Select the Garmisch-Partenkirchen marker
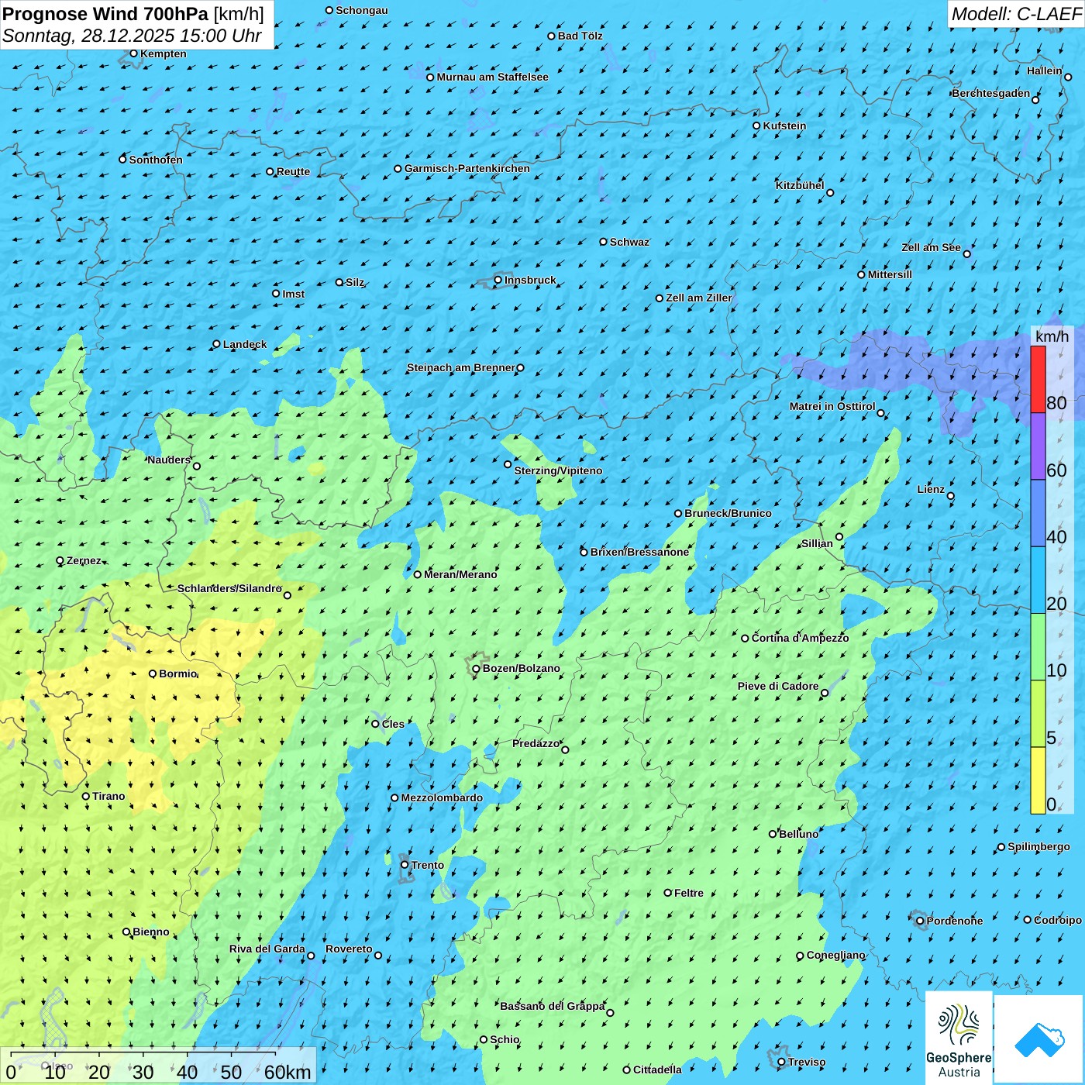 [x=398, y=169]
